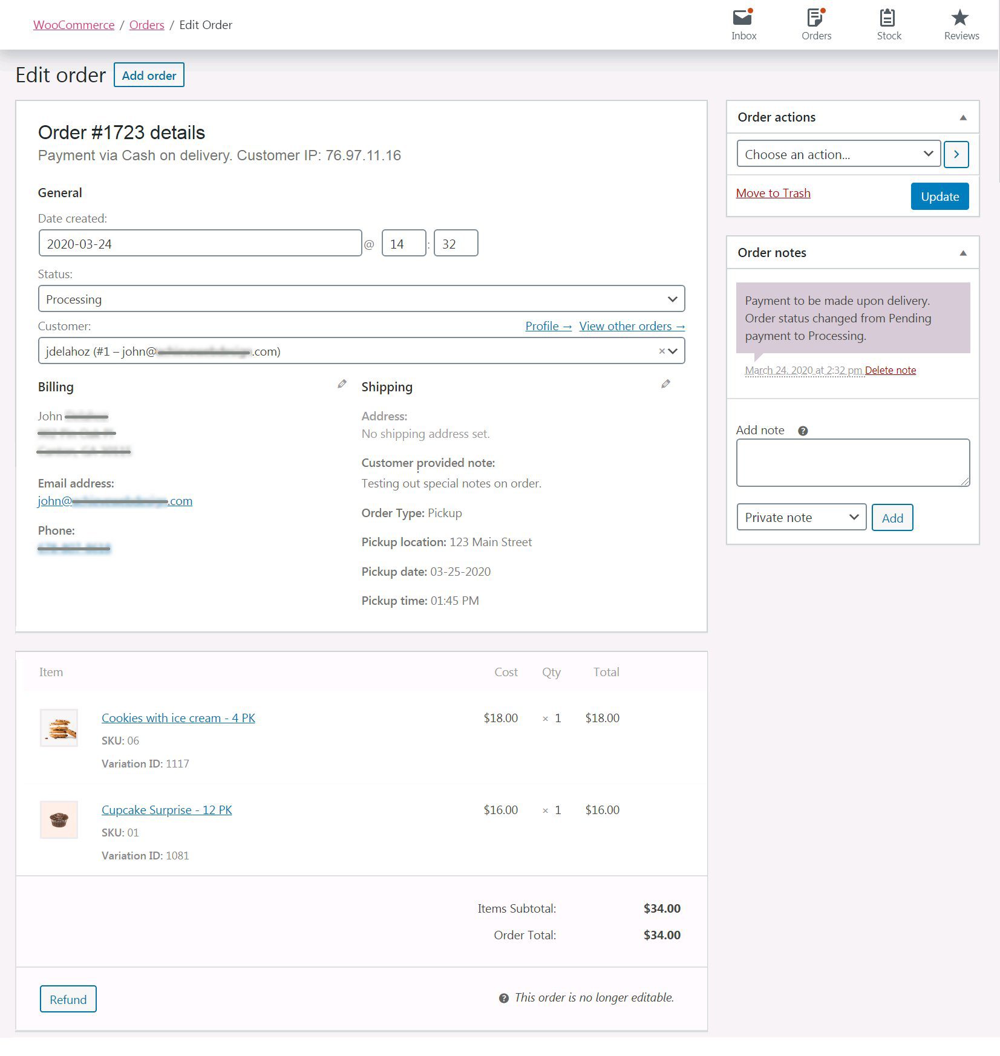Click the cupcake product thumbnail
The width and height of the screenshot is (1000, 1056).
tap(59, 820)
